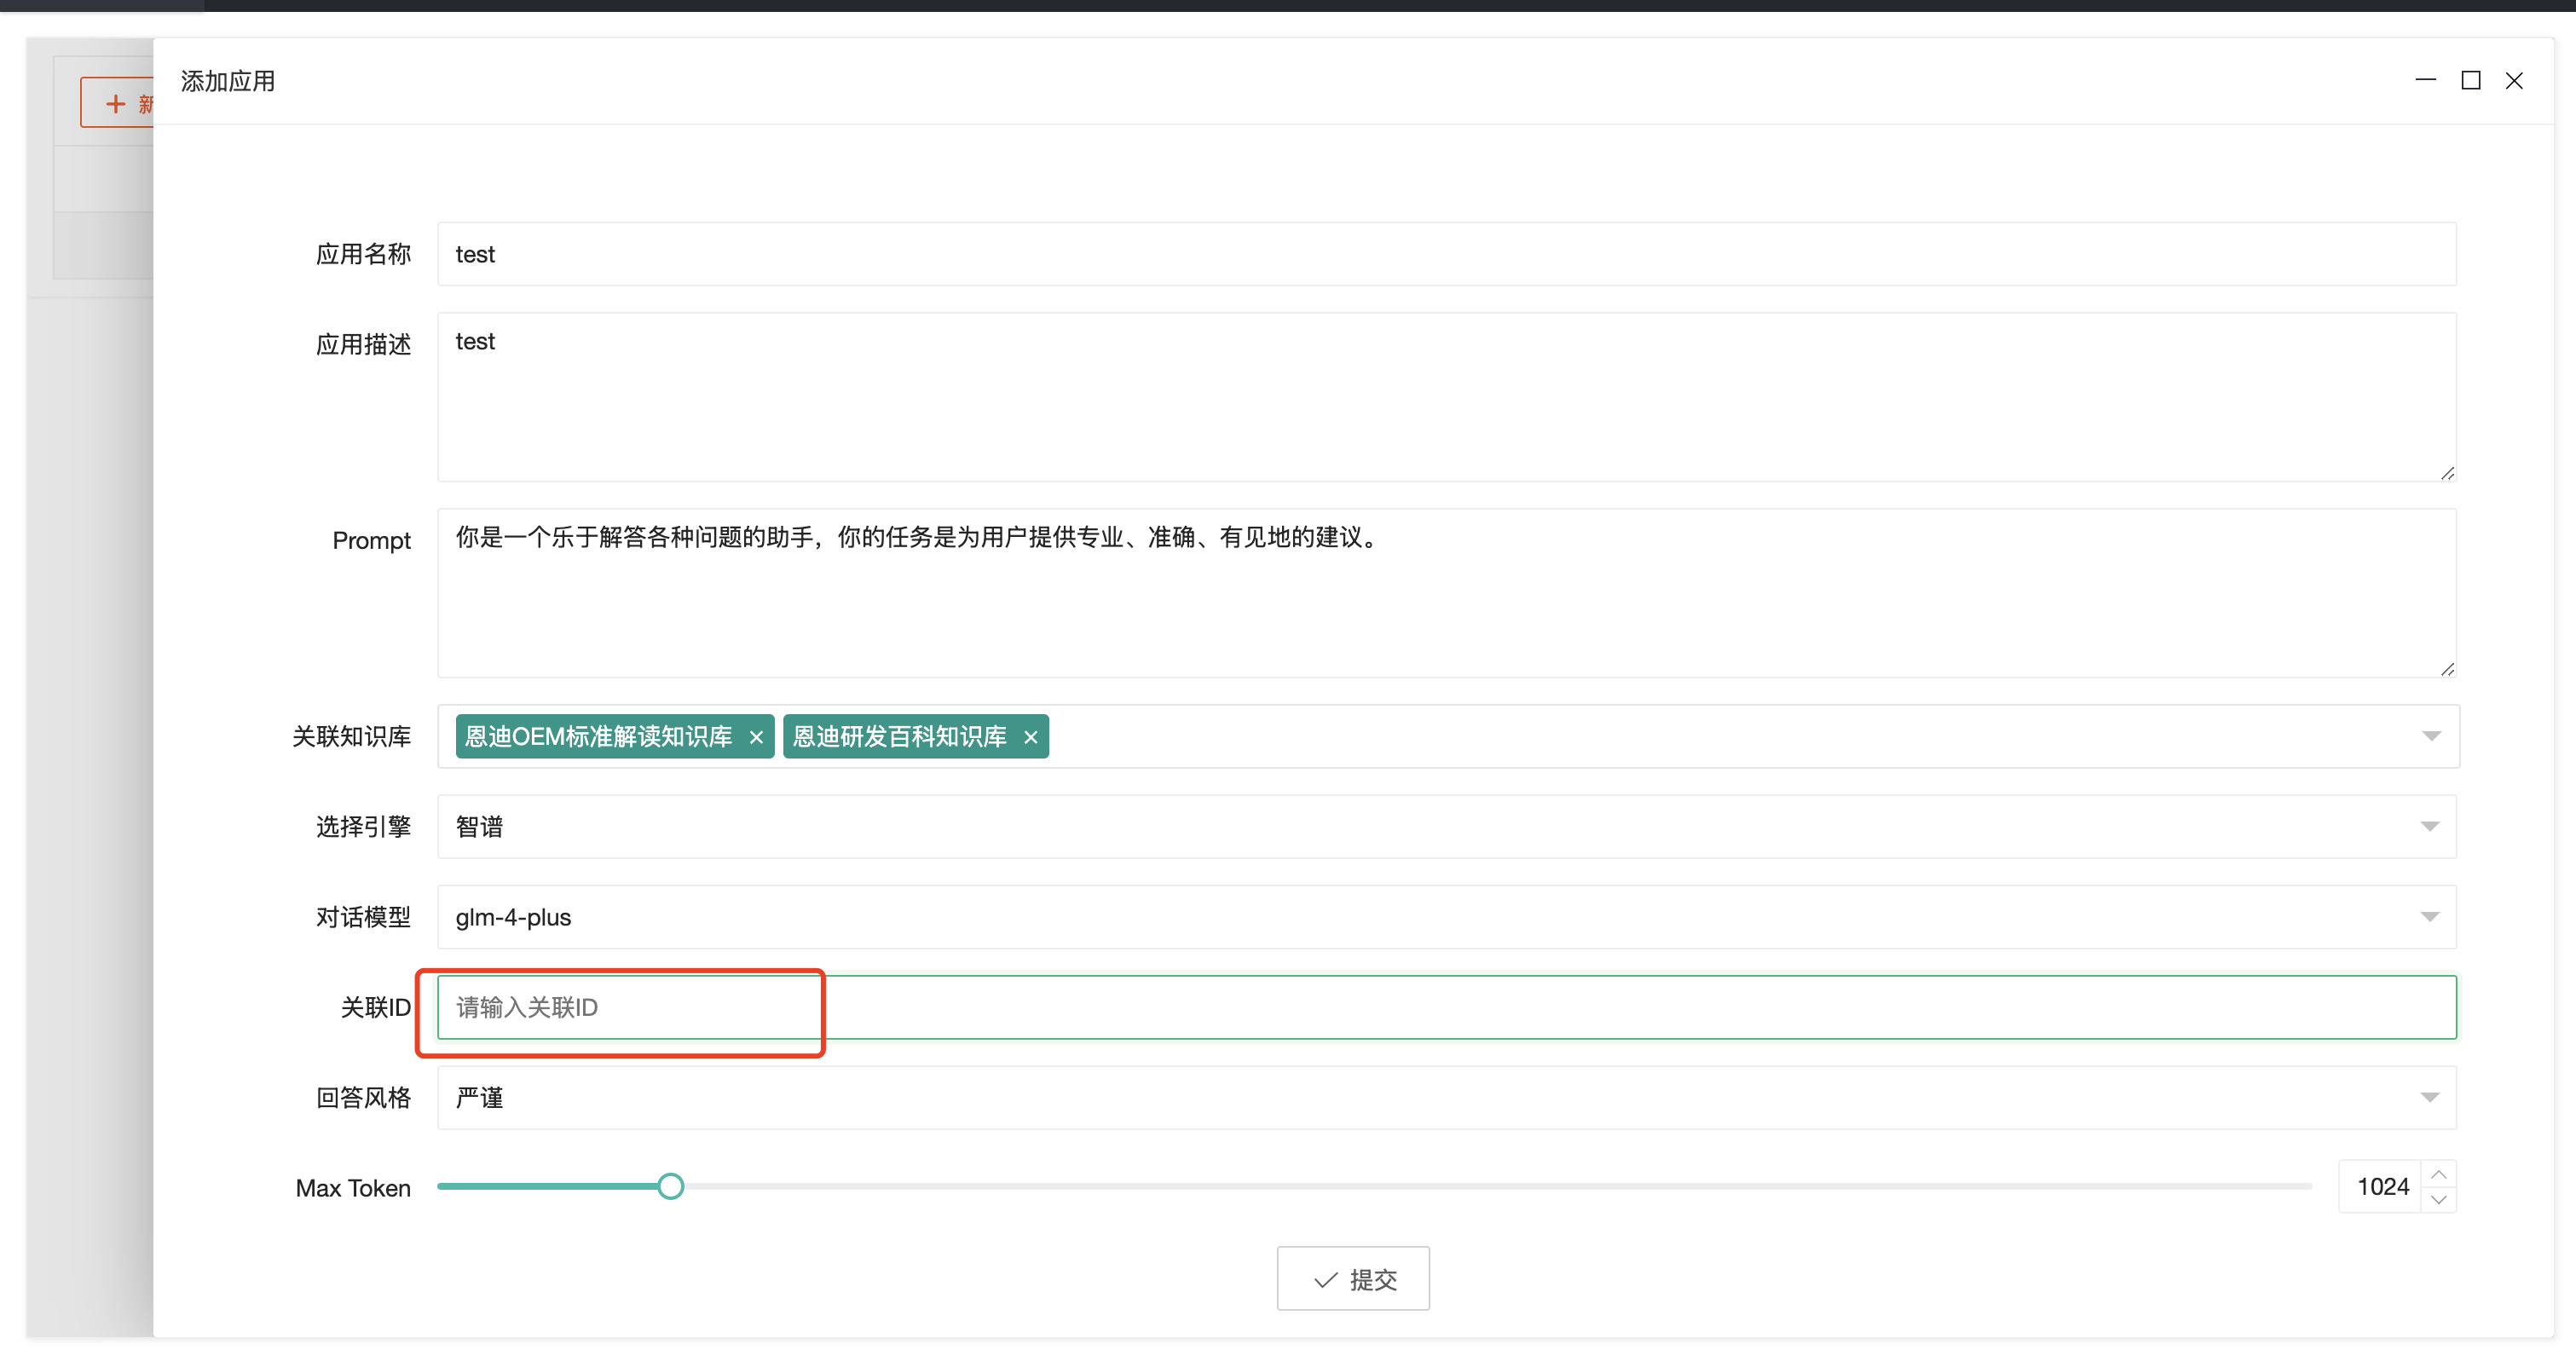Decrease Max Token with down arrow
2576x1367 pixels.
pos(2439,1199)
